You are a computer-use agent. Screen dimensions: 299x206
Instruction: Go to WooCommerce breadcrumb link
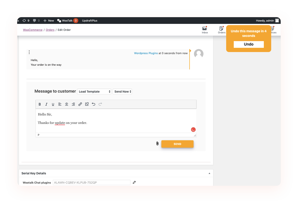33,30
